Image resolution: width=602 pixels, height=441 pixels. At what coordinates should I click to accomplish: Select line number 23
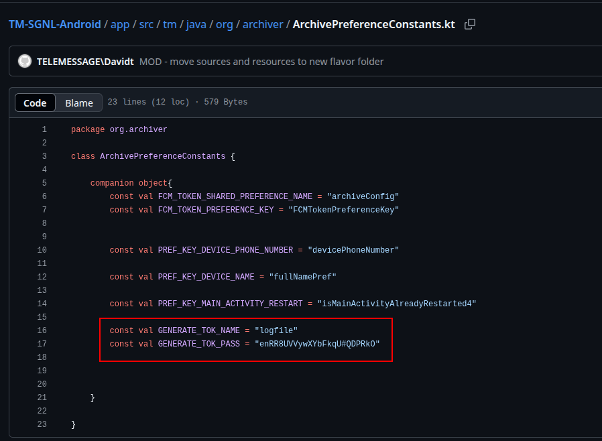click(x=42, y=424)
